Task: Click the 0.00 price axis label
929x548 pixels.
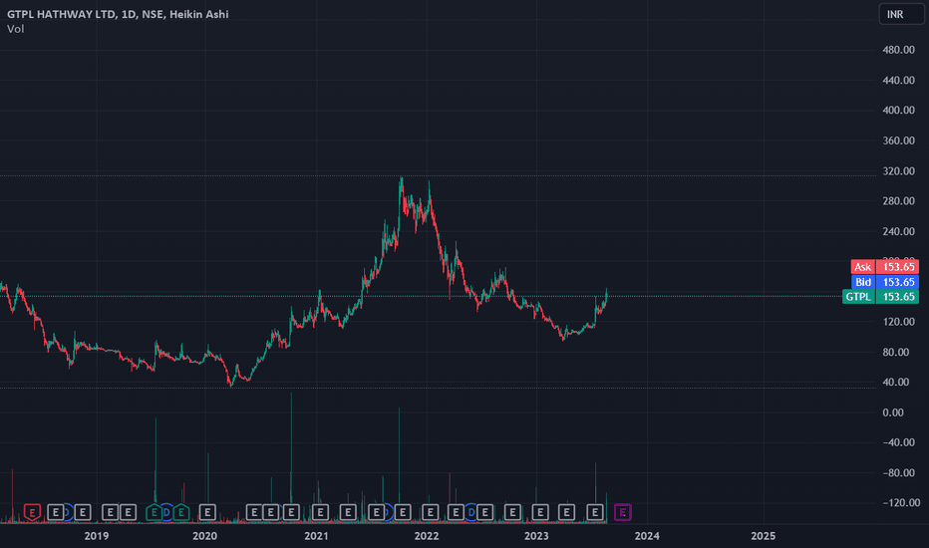Action: [893, 412]
